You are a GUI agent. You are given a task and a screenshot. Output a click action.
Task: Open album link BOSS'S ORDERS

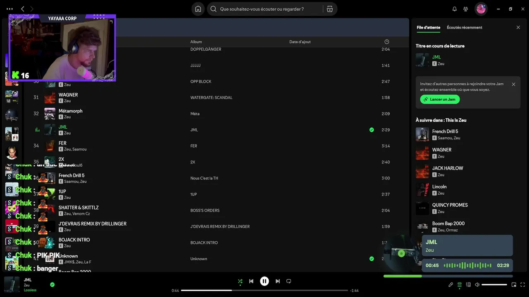click(205, 210)
